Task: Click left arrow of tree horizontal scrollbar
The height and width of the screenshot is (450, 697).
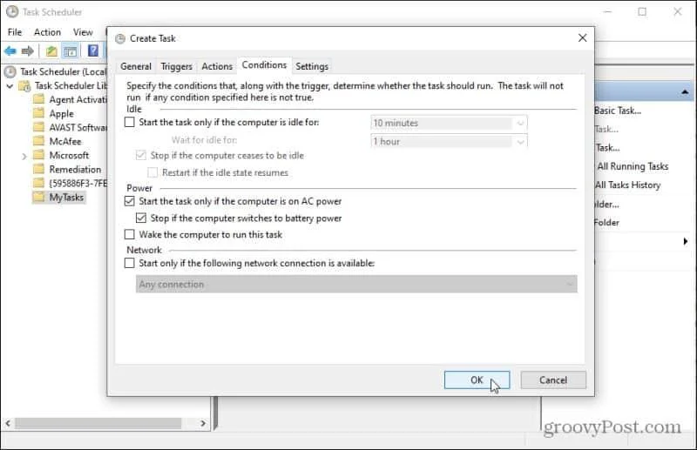Action: point(8,423)
